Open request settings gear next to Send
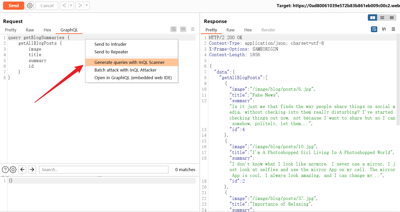 click(30, 6)
